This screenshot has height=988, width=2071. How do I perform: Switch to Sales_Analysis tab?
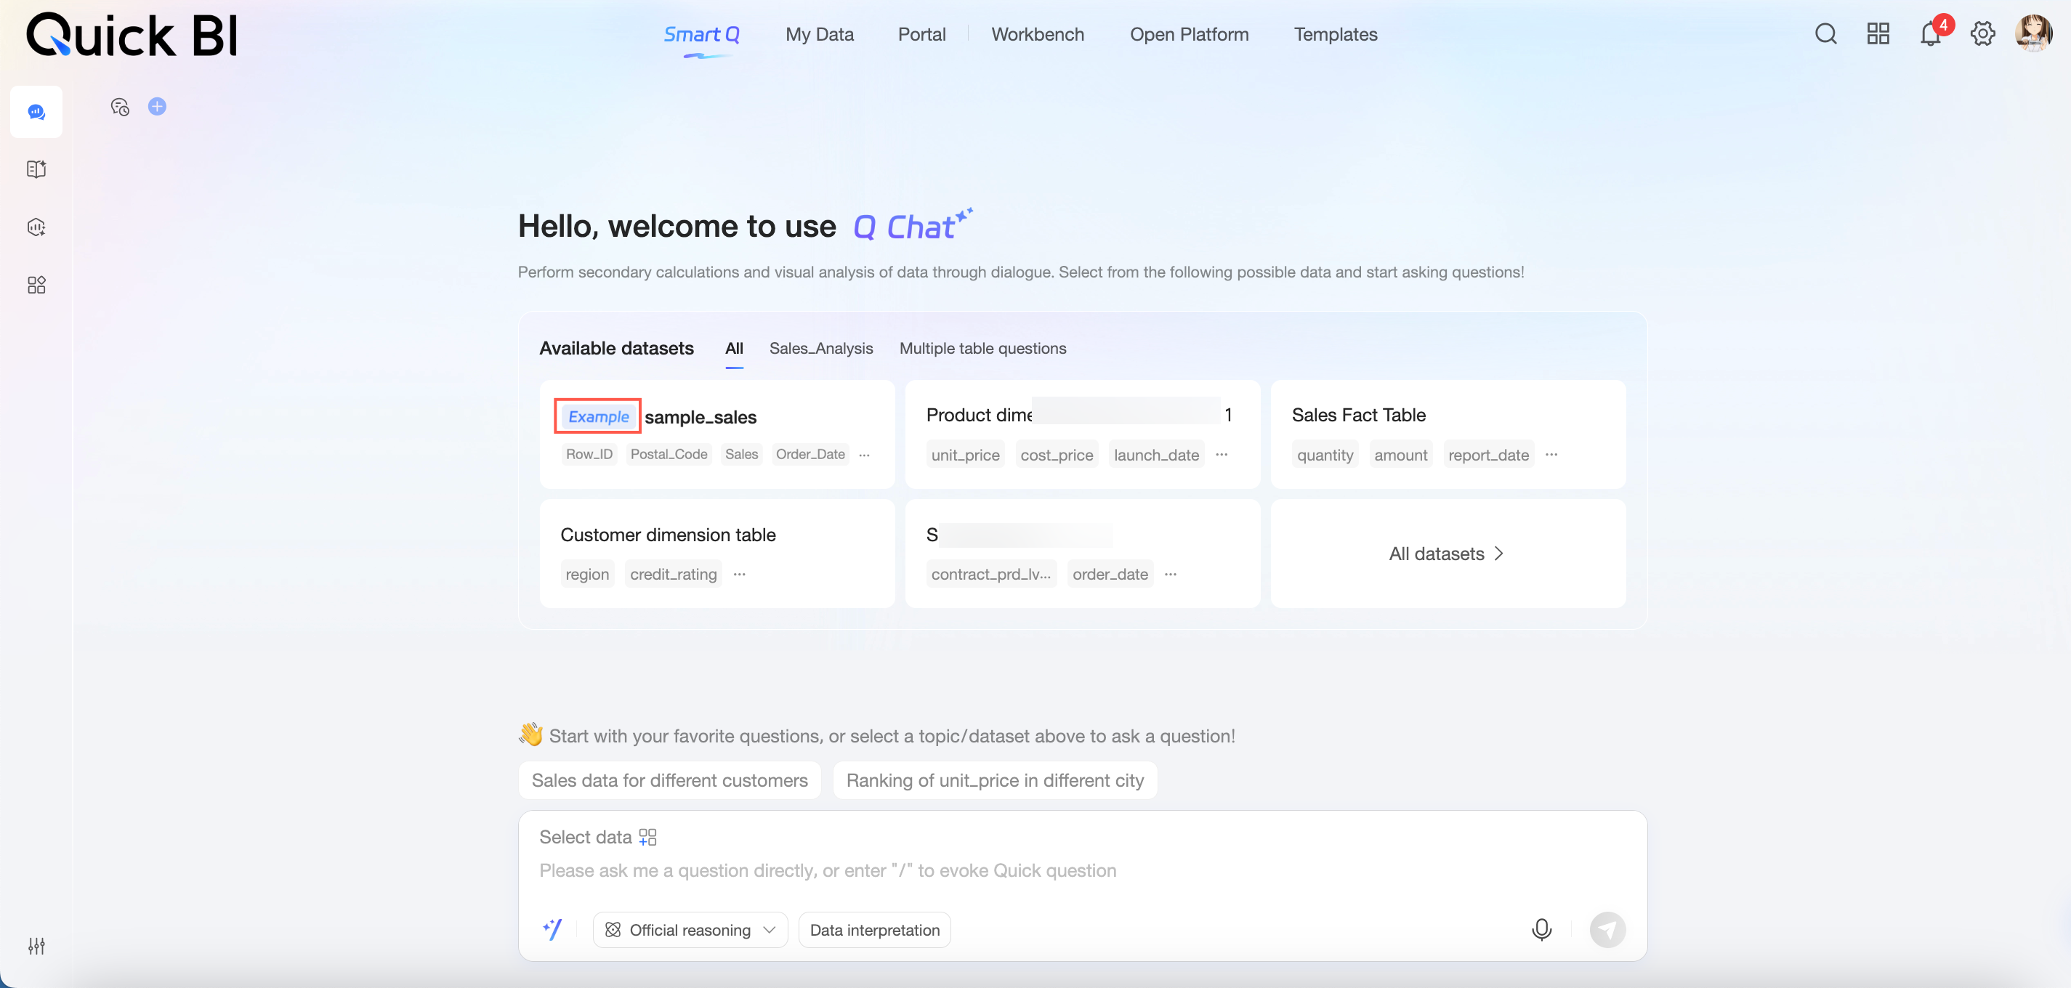point(820,348)
